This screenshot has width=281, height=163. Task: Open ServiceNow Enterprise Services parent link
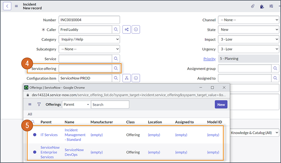tap(50, 152)
